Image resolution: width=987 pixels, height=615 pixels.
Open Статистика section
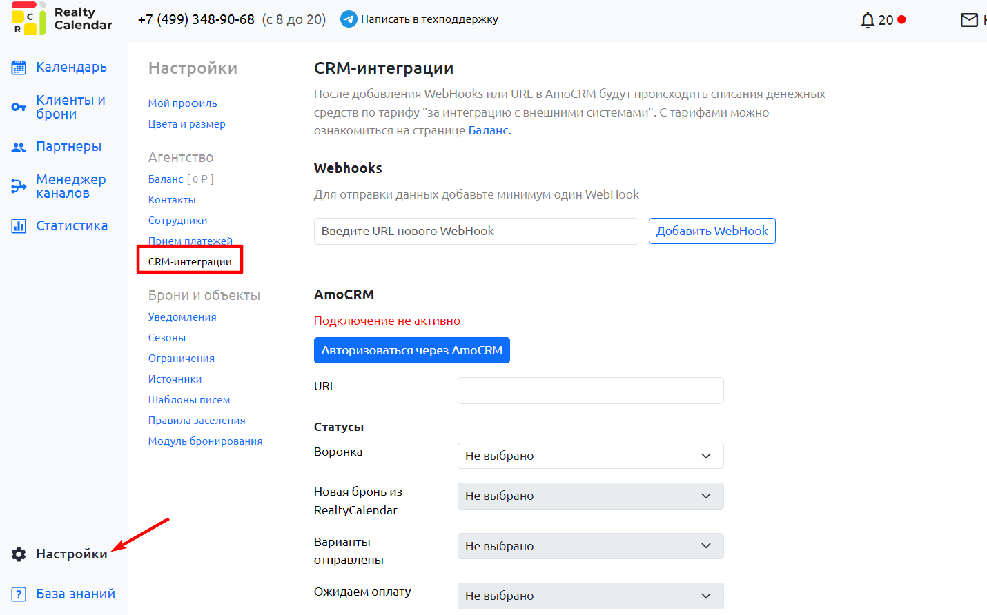click(x=72, y=225)
